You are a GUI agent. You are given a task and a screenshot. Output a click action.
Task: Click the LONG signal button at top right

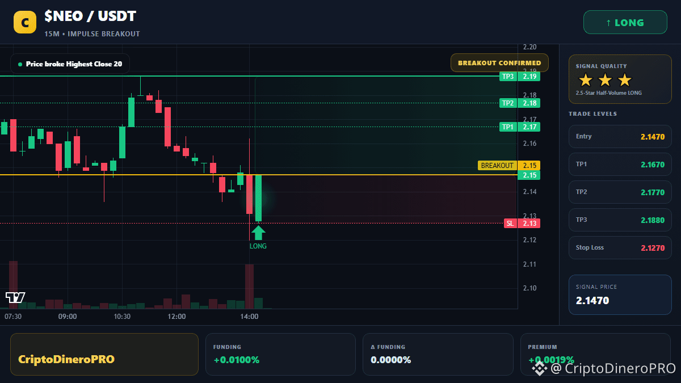625,23
